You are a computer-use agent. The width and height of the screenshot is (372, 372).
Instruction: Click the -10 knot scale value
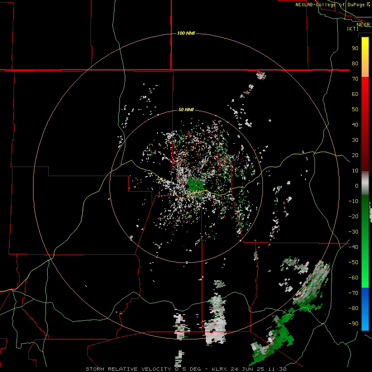353,201
